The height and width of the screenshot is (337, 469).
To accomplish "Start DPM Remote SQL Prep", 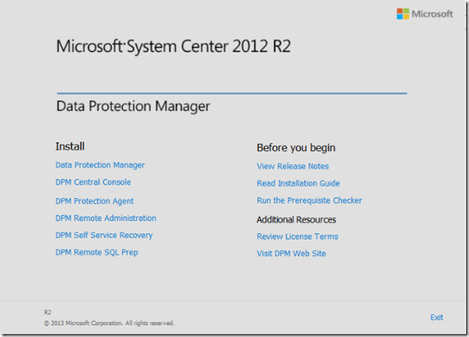I will (96, 252).
